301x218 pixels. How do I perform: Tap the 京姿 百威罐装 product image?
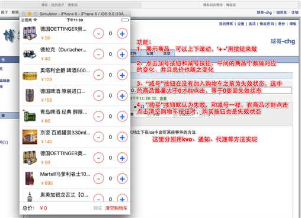(30, 137)
